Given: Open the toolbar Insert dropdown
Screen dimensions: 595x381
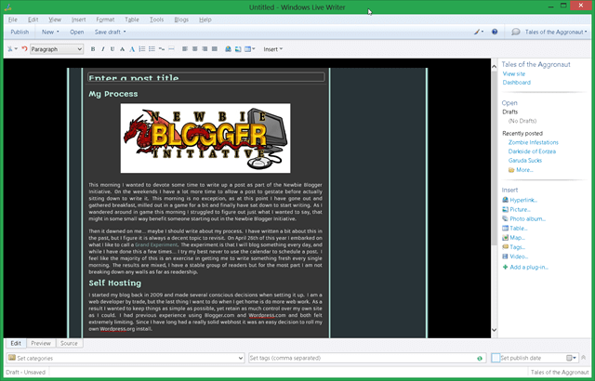Looking at the screenshot, I should pyautogui.click(x=272, y=49).
